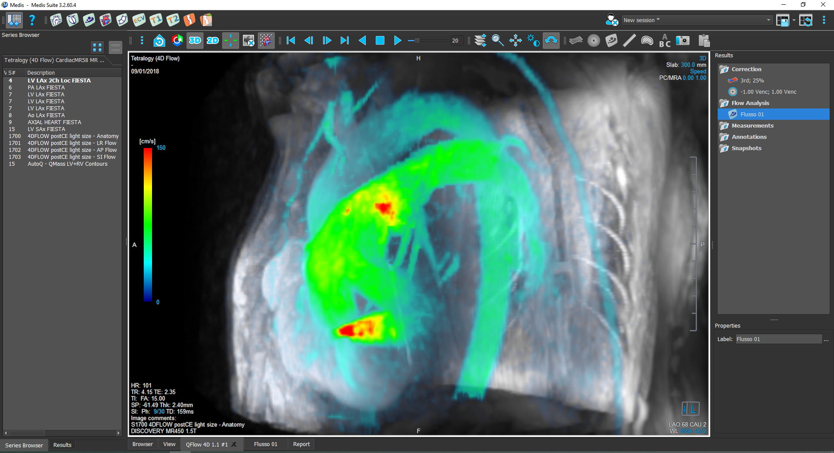This screenshot has height=453, width=834.
Task: Launch the T1 mapping app icon
Action: point(156,20)
